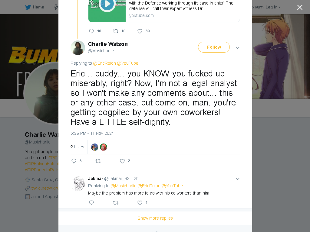Follow Charlie Watson
Screen dimensions: 310x232
(214, 47)
